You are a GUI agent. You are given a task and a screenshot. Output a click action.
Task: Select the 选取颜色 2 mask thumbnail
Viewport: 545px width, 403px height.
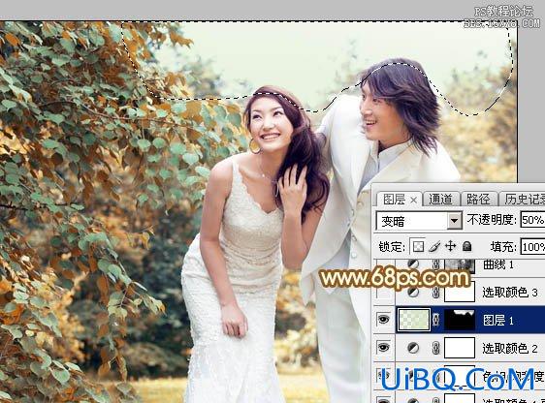tap(460, 348)
